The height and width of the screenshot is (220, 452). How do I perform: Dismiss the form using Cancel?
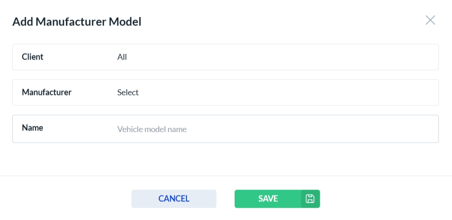click(x=174, y=199)
